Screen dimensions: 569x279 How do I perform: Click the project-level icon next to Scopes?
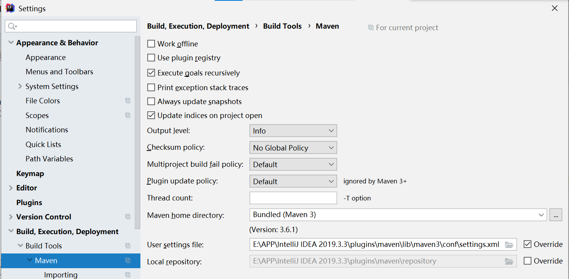pos(128,115)
